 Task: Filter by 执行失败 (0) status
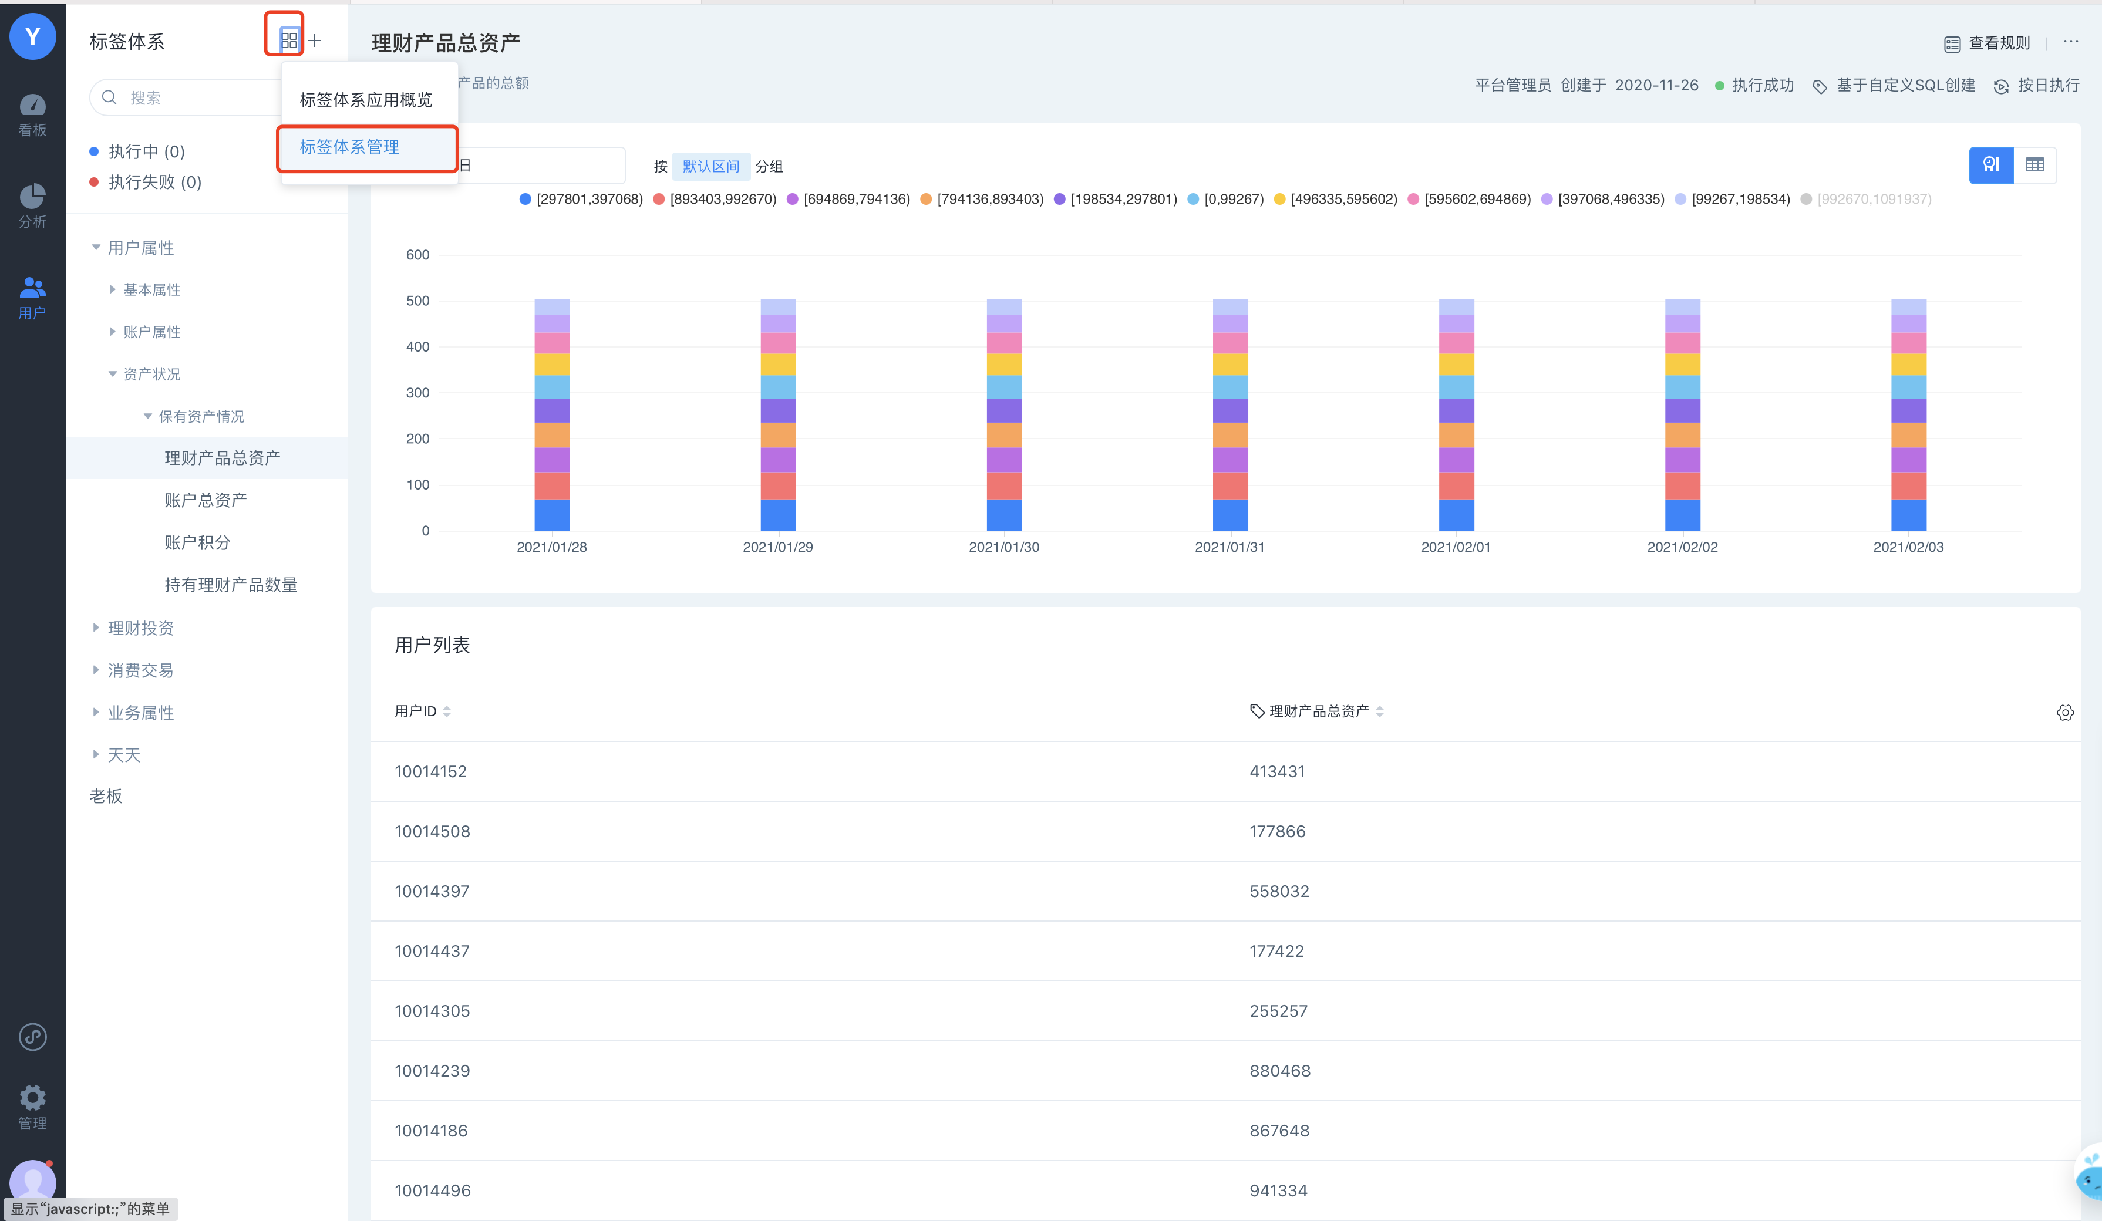145,182
